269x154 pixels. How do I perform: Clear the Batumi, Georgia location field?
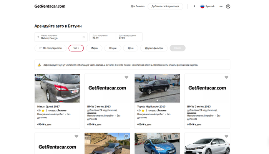tap(83, 37)
